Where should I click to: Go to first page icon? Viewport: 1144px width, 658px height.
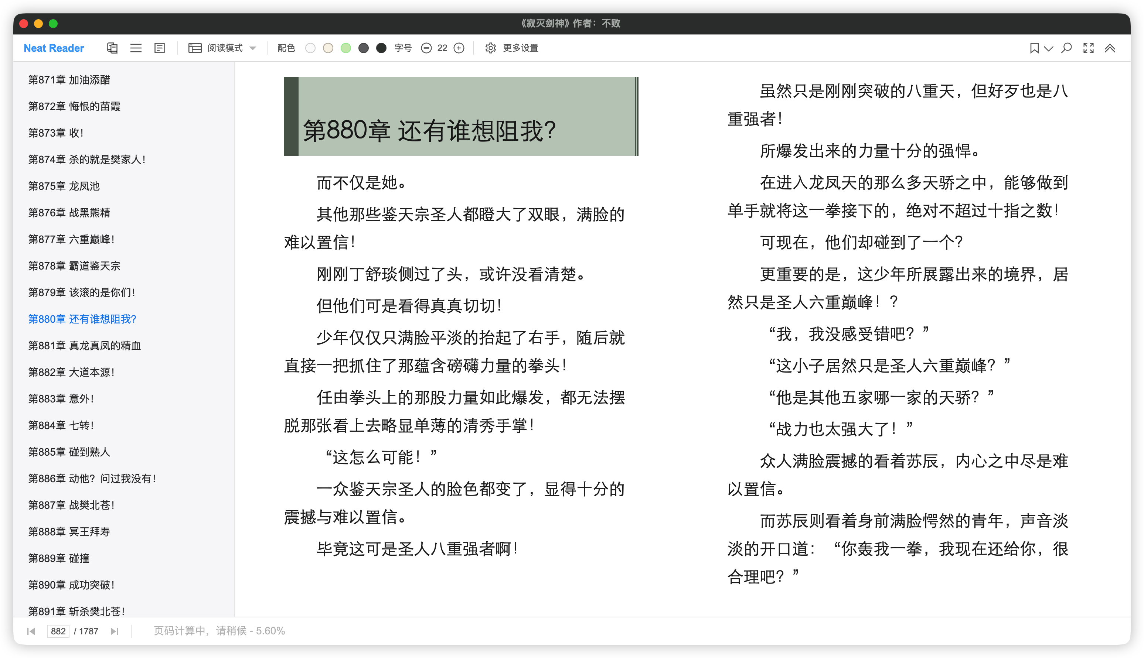(x=31, y=631)
